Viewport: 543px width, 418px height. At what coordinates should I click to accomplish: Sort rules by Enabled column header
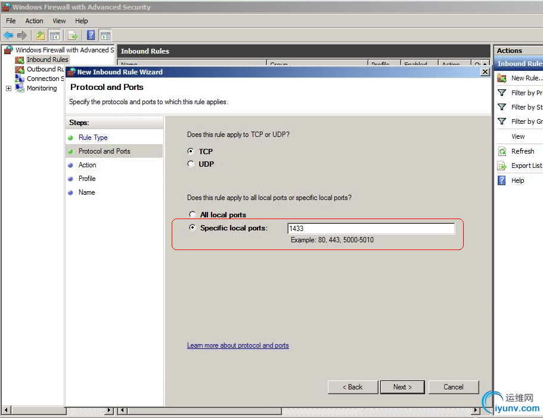click(420, 63)
